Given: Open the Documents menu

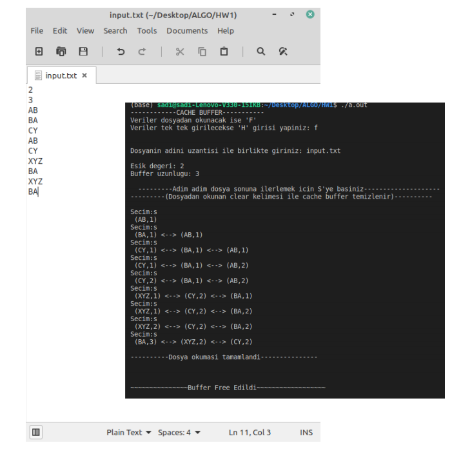Looking at the screenshot, I should (x=187, y=30).
